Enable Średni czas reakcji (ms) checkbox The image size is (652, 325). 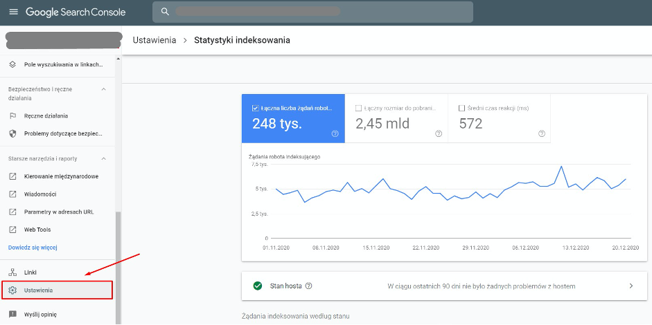(x=462, y=108)
